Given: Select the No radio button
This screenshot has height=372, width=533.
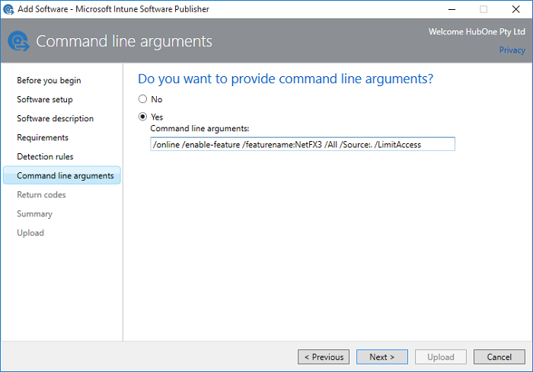Looking at the screenshot, I should coord(142,99).
